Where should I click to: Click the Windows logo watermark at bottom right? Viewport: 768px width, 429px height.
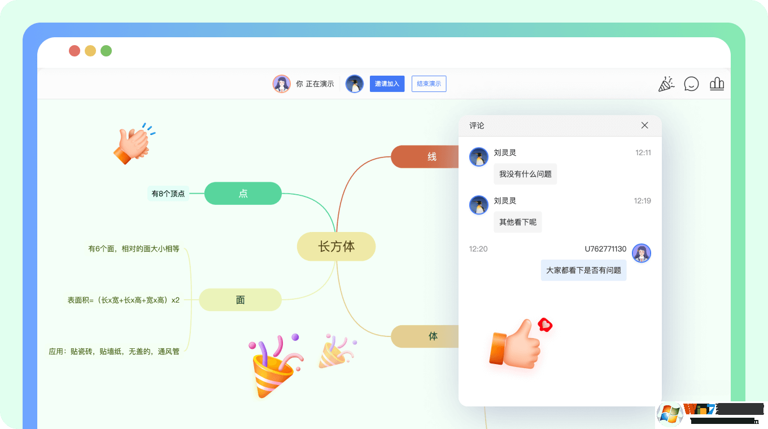click(x=670, y=415)
